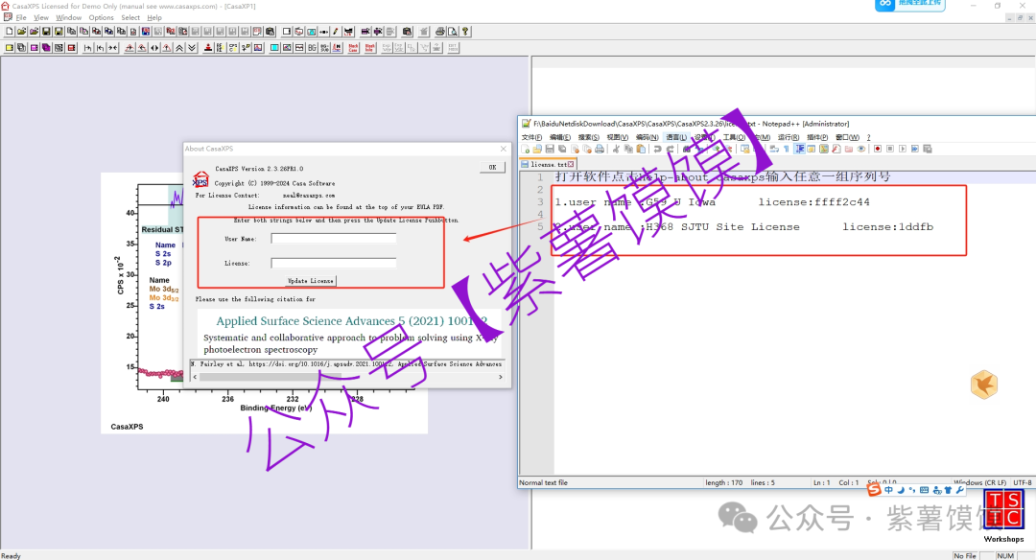Click the Save icon in Notepad++ toolbar

tap(549, 150)
